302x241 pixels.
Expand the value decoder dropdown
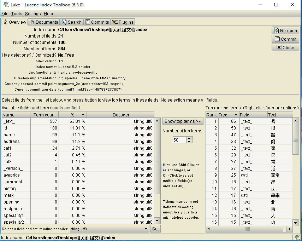tap(146, 229)
